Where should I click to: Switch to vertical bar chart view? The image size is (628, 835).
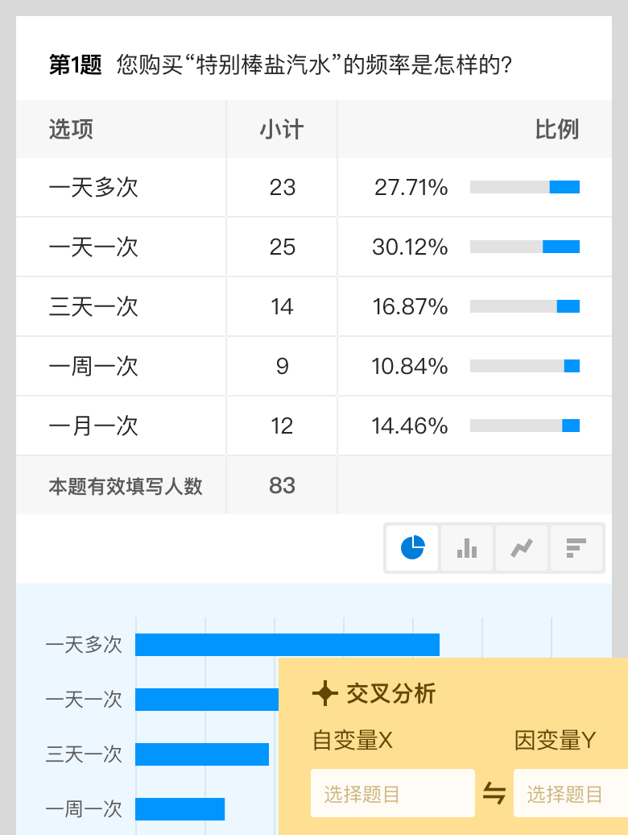467,549
